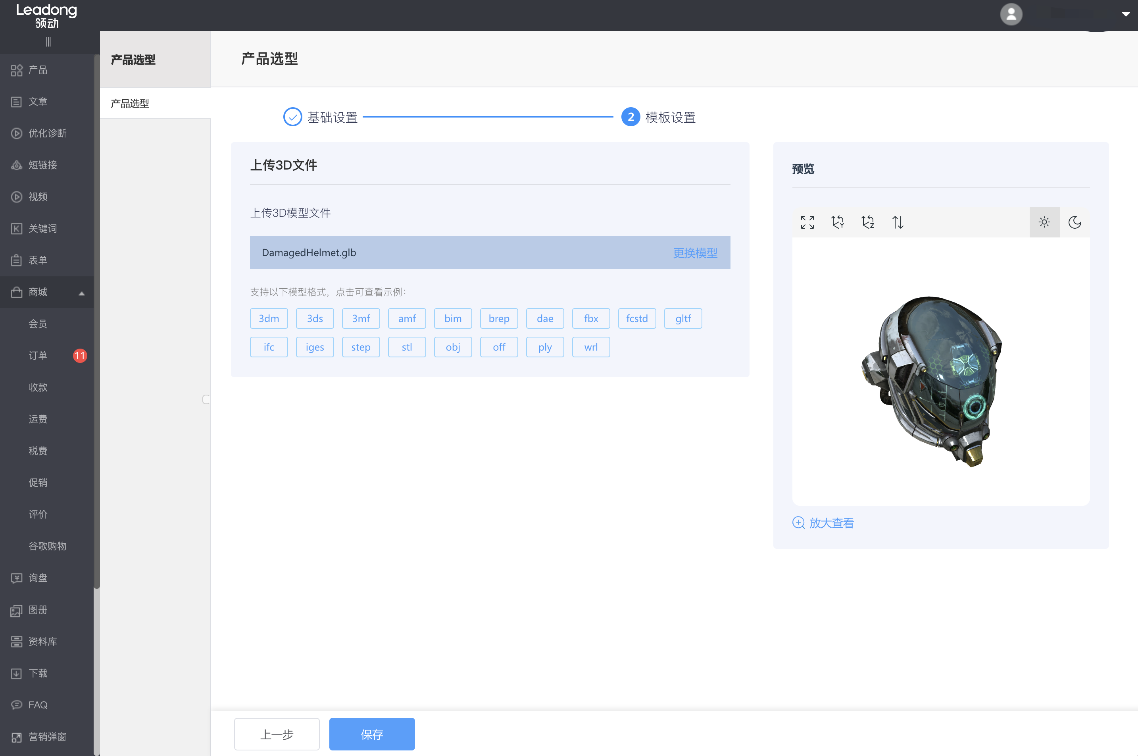
Task: Enable light mode for the preview
Action: coord(1044,222)
